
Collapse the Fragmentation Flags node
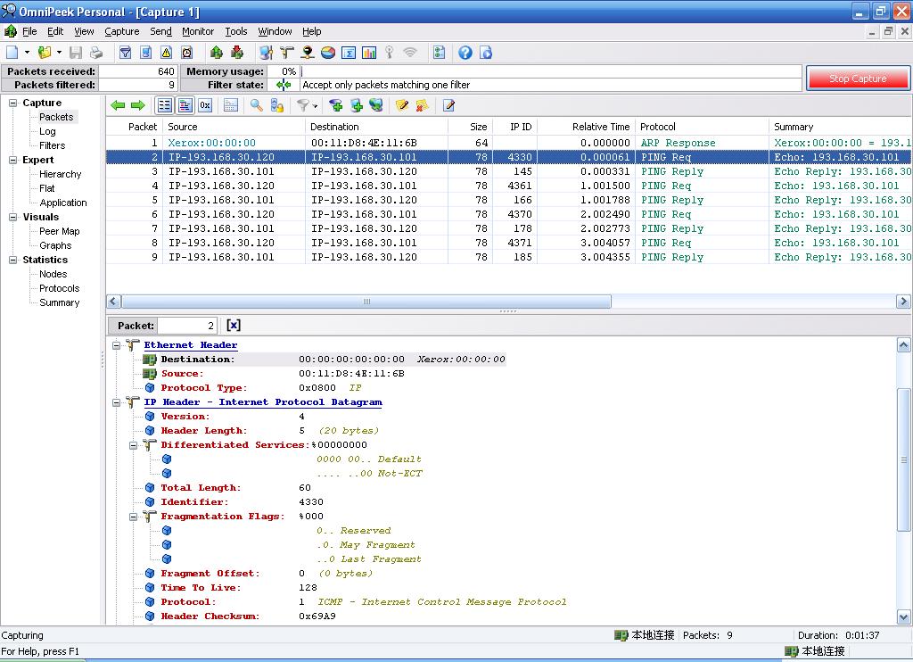click(134, 517)
